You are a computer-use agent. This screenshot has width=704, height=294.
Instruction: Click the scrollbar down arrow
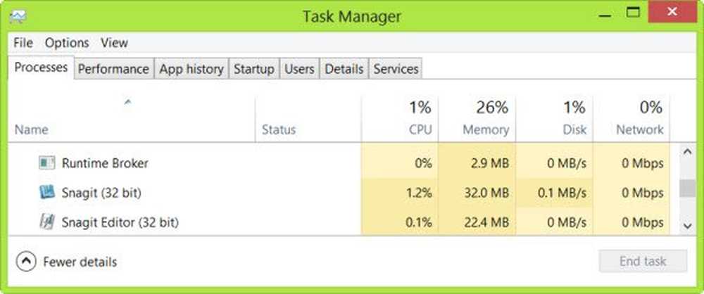tap(687, 226)
